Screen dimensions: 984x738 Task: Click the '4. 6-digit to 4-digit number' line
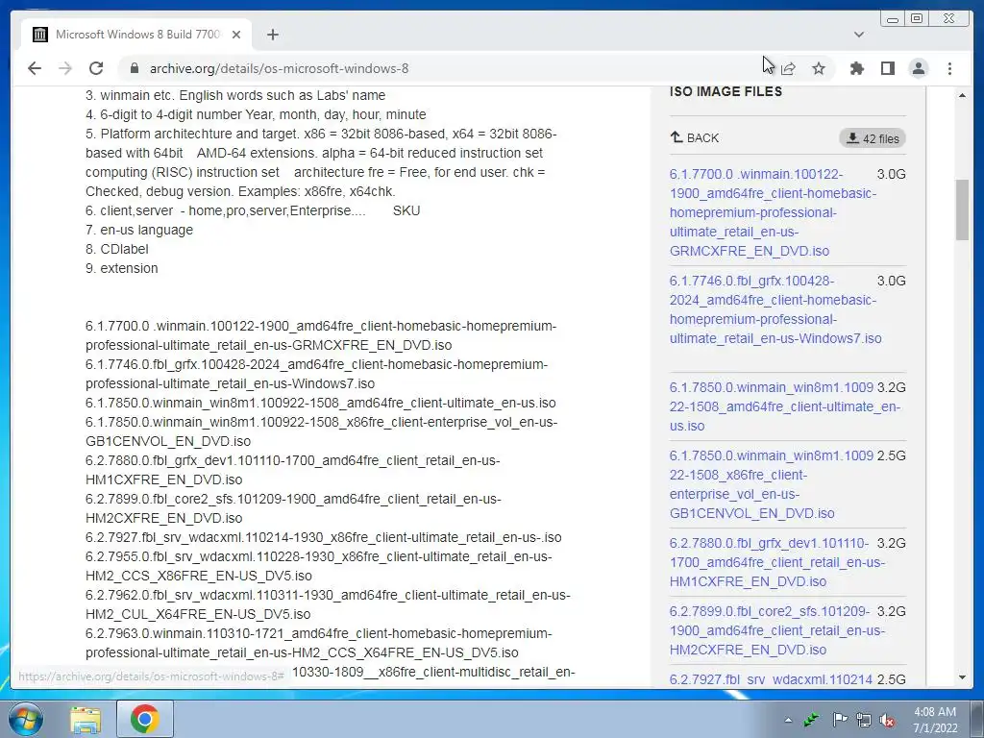pyautogui.click(x=256, y=114)
